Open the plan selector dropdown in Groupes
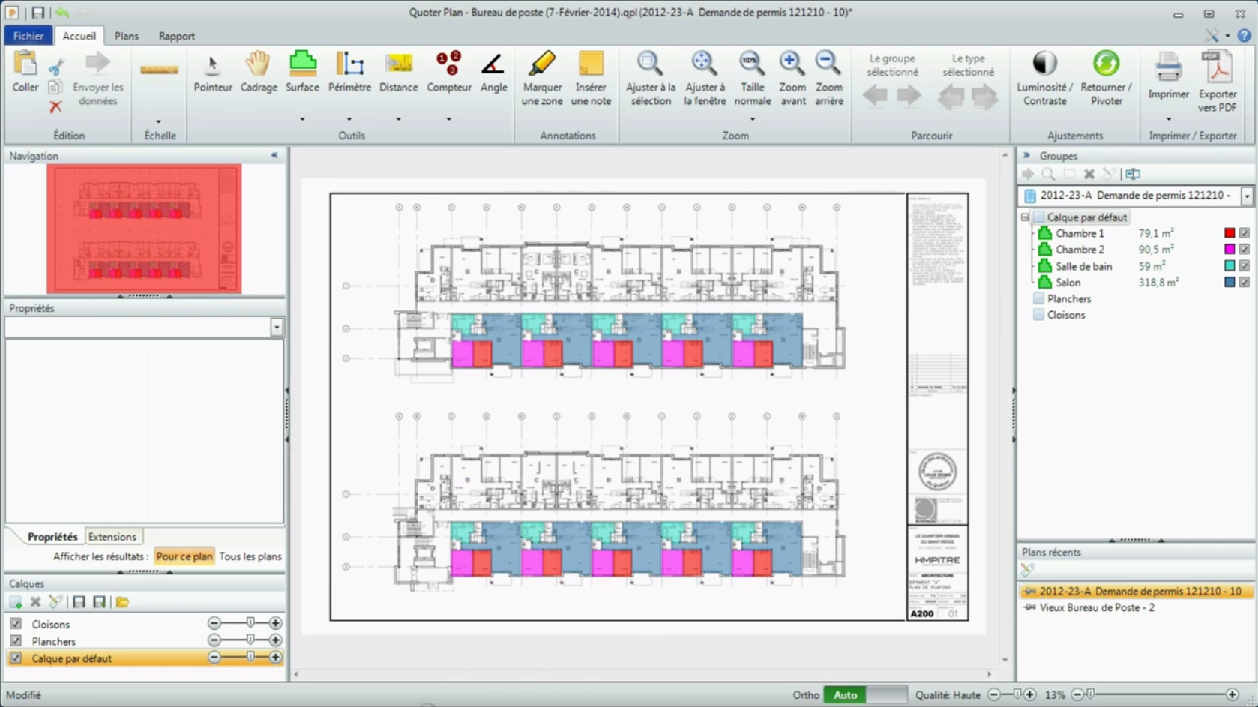The height and width of the screenshot is (707, 1258). click(1247, 196)
